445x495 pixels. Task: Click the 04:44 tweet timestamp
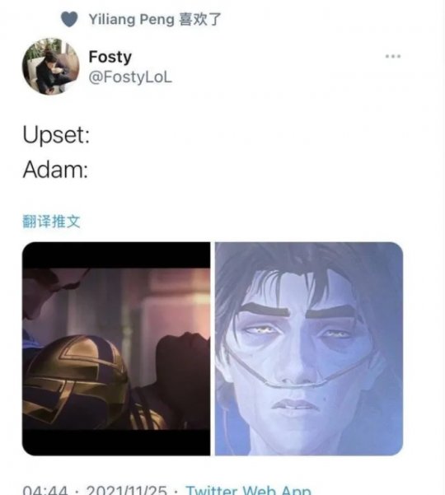tap(45, 490)
